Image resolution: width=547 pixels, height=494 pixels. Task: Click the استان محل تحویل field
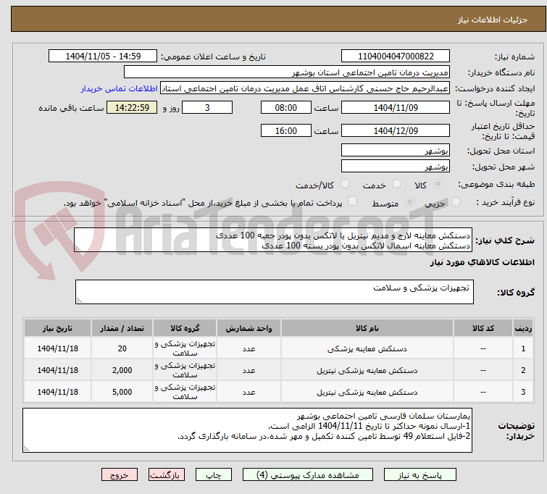(396, 151)
